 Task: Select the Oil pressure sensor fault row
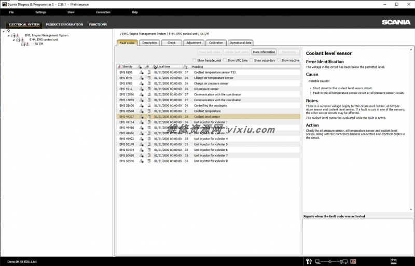click(x=209, y=89)
